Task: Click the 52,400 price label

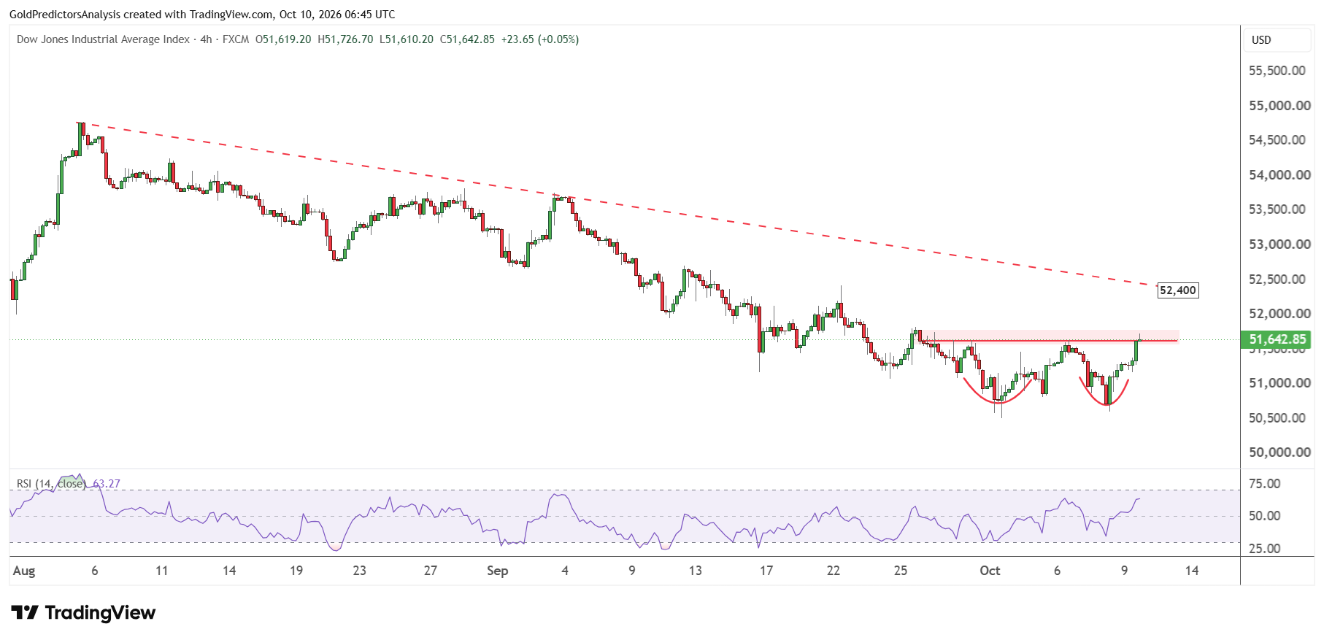Action: pos(1178,290)
